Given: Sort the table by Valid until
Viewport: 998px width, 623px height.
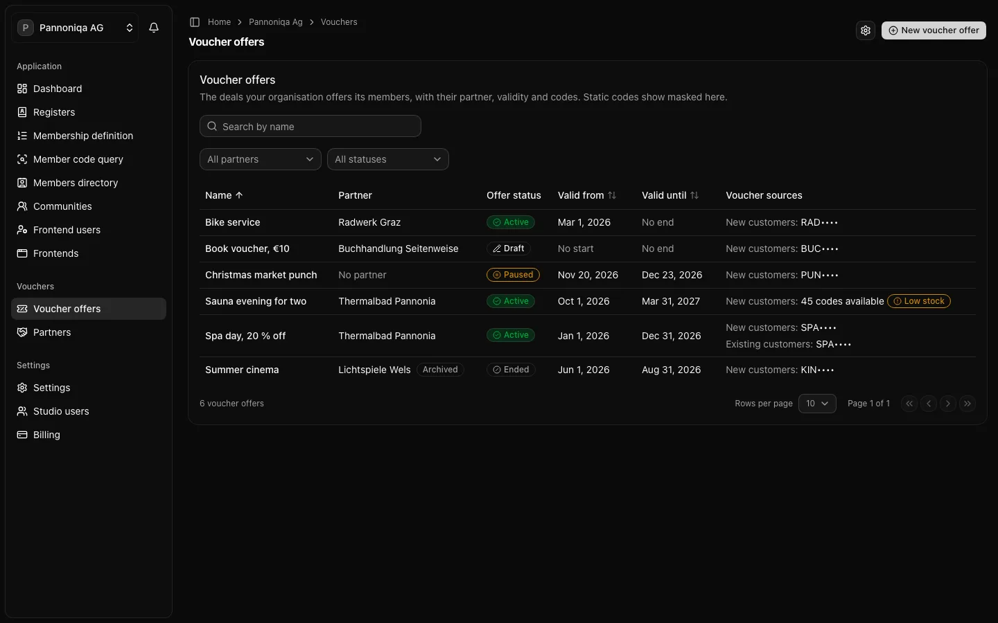Looking at the screenshot, I should pos(670,195).
